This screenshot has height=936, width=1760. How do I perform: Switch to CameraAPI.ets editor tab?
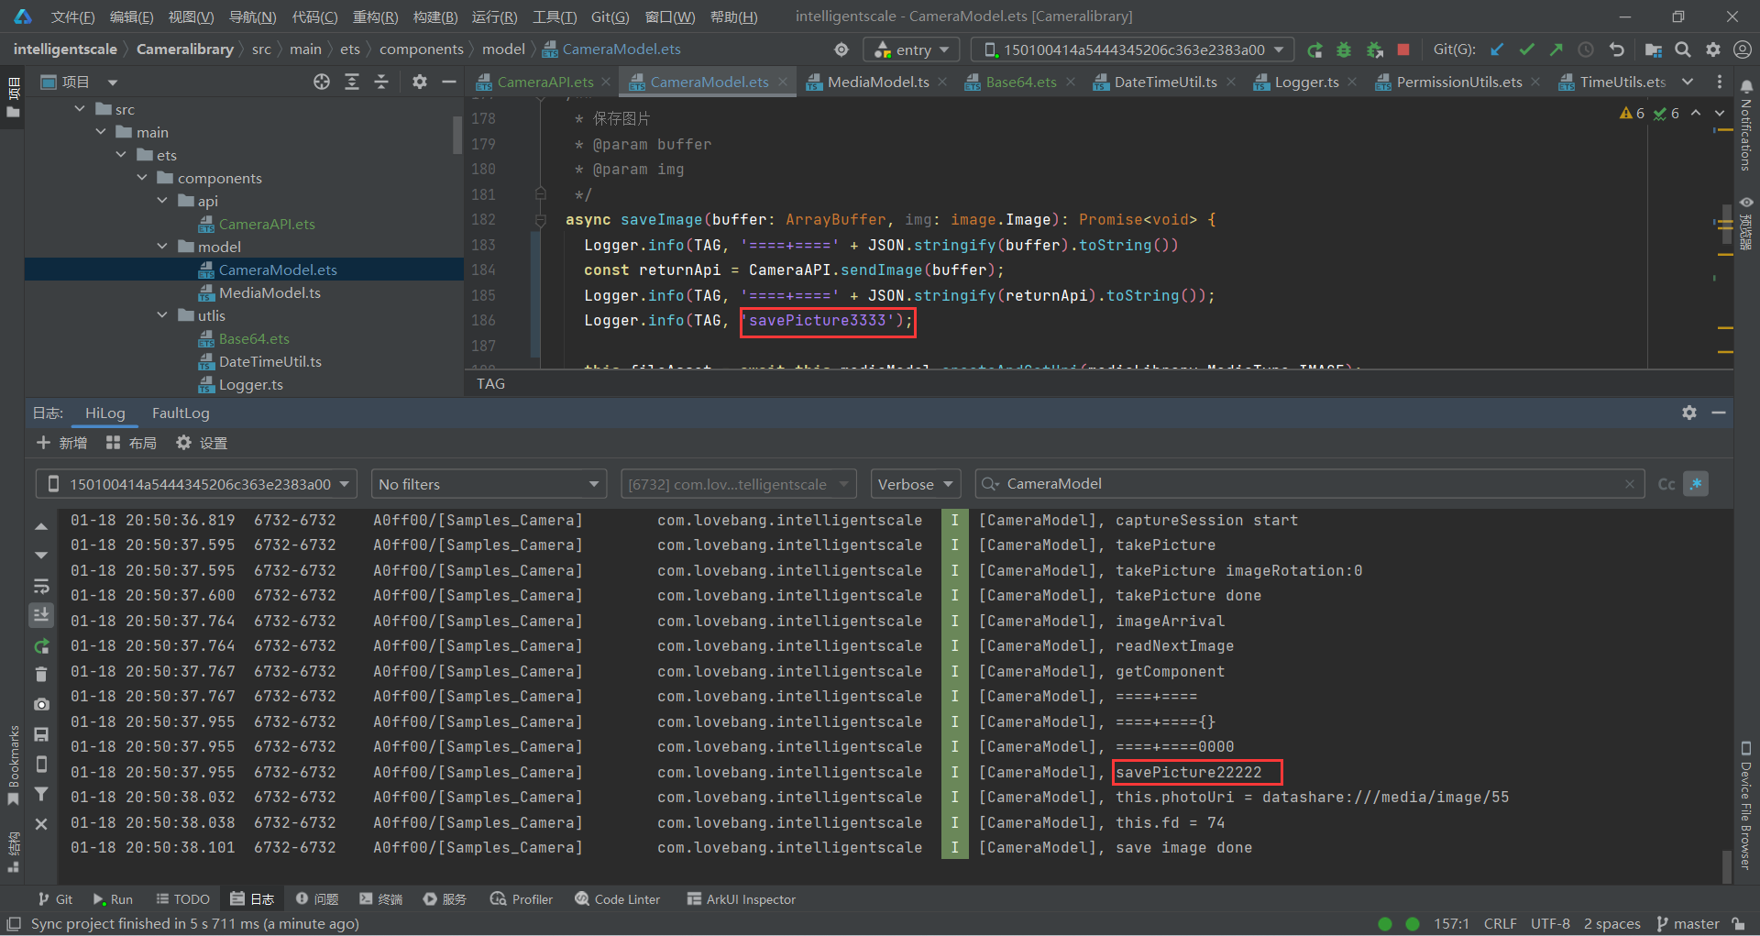544,82
